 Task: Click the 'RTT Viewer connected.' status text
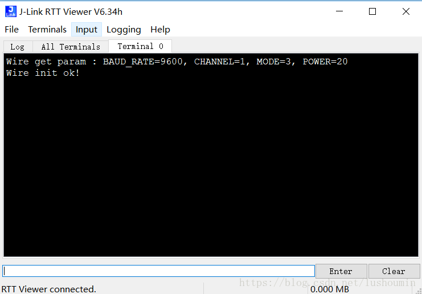pyautogui.click(x=49, y=289)
